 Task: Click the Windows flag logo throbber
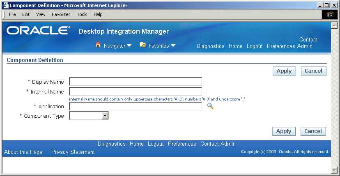point(330,14)
